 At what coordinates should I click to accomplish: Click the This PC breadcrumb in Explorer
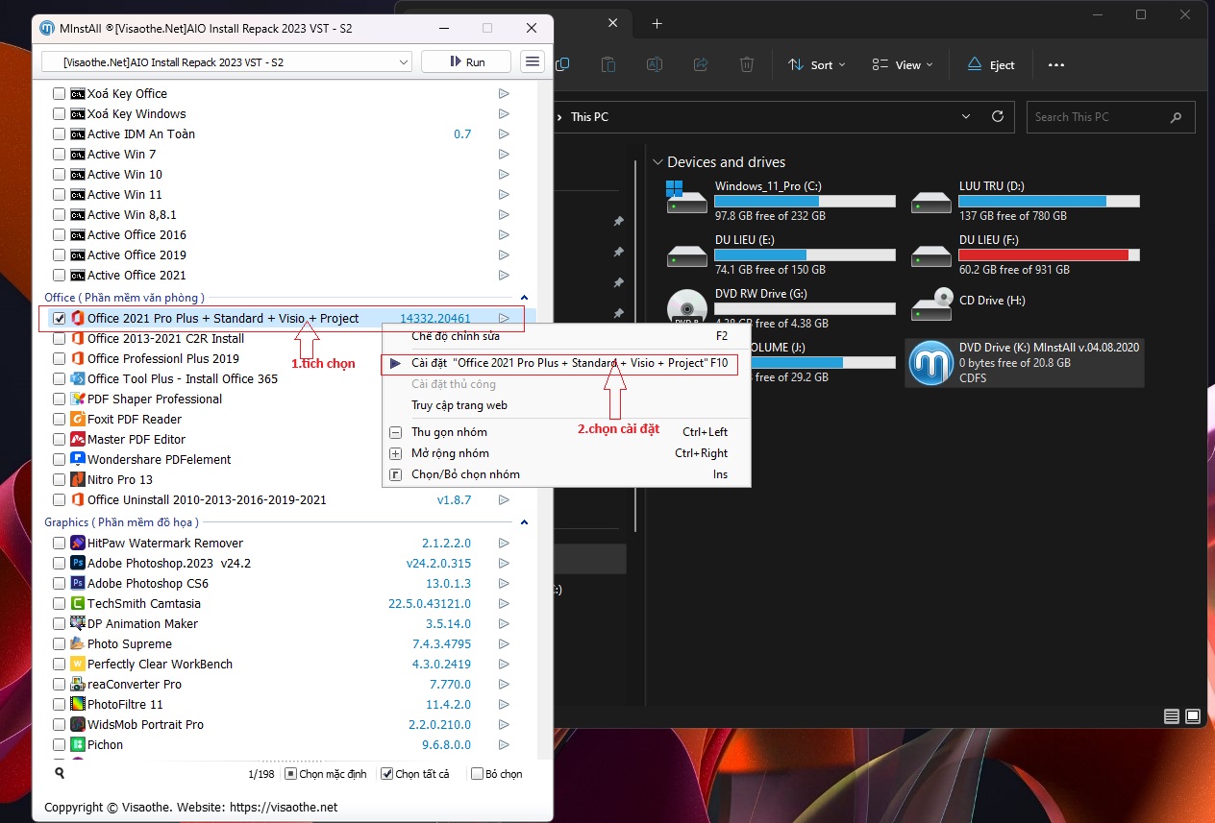[589, 116]
